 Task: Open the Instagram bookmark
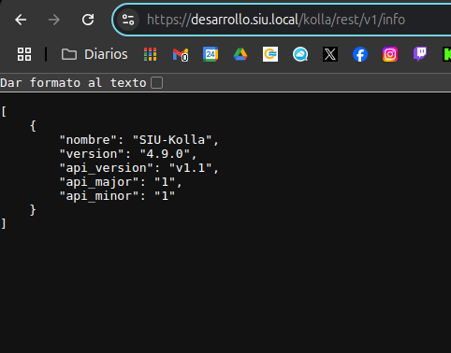click(x=390, y=54)
